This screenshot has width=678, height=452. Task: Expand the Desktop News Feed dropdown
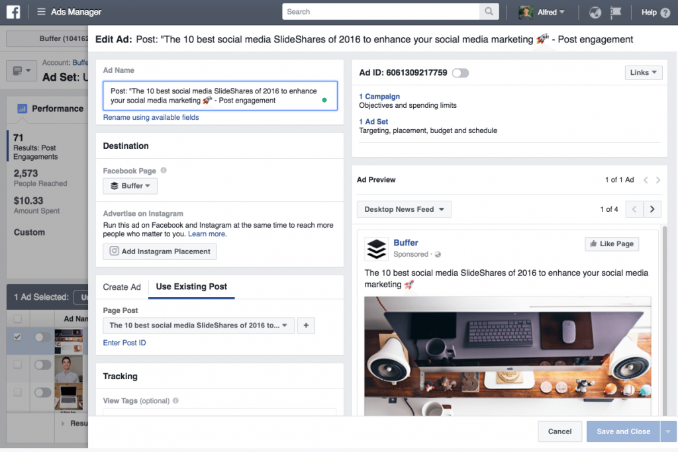[404, 209]
